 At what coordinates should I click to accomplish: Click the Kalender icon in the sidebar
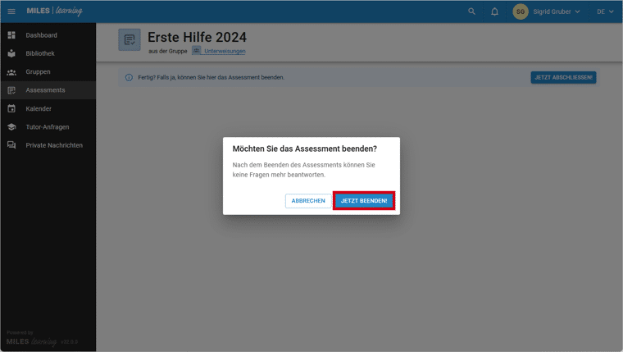point(11,108)
